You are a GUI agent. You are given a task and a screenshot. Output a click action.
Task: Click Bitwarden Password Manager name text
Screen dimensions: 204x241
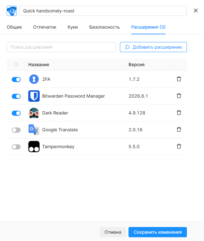(74, 96)
